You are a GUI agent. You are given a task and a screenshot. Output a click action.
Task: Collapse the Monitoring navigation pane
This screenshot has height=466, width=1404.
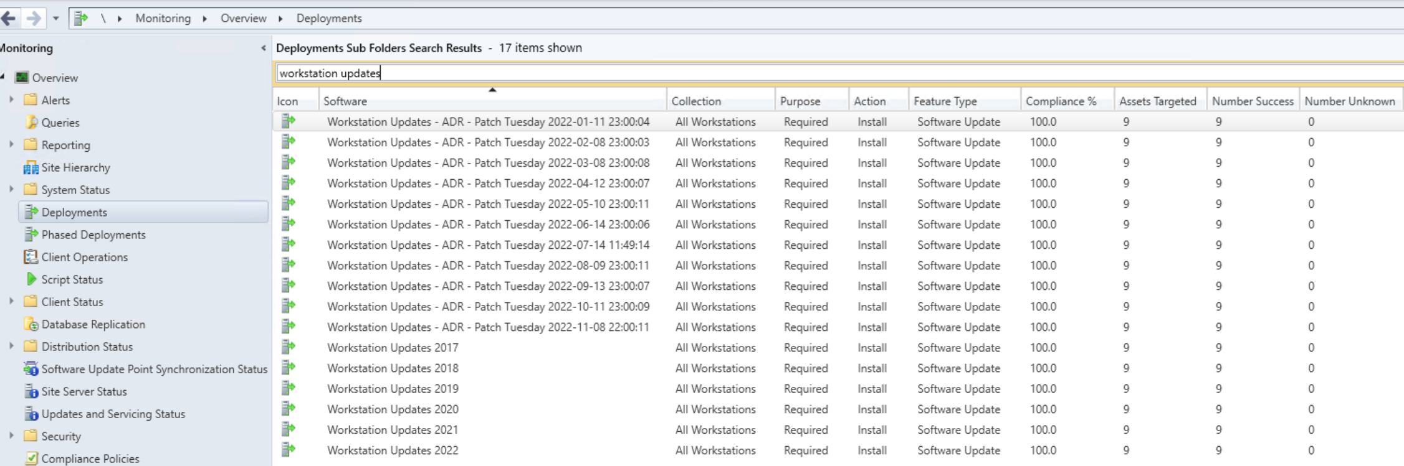pos(263,48)
